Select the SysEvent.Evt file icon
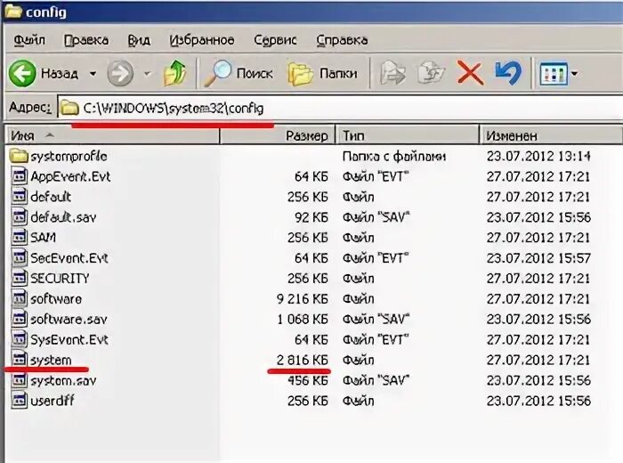This screenshot has width=623, height=463. click(x=19, y=339)
